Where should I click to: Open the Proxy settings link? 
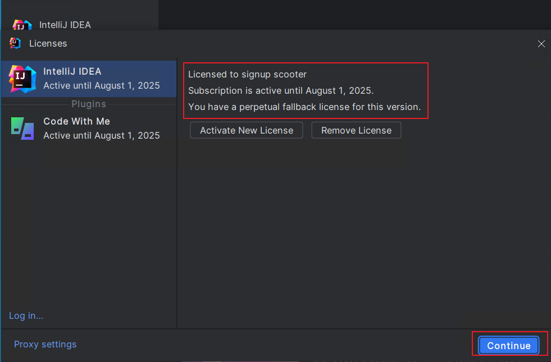[45, 344]
